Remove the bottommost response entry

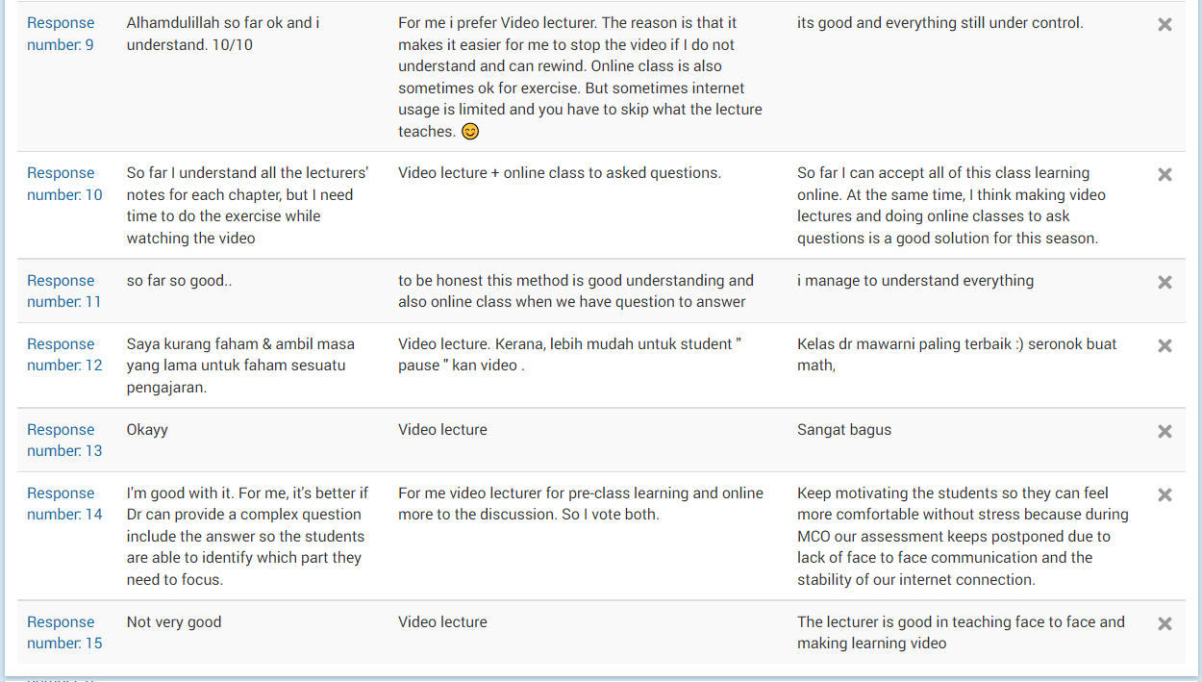pos(1164,623)
